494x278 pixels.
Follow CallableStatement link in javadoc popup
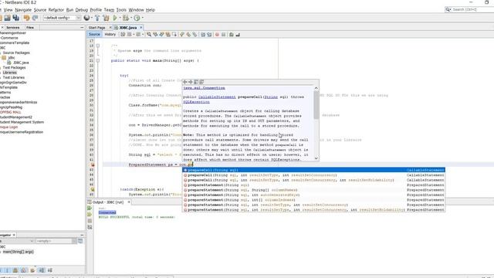pos(217,97)
